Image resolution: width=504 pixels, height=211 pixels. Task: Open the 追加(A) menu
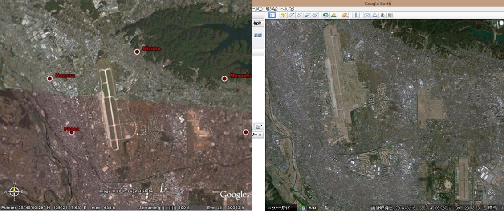[272, 8]
